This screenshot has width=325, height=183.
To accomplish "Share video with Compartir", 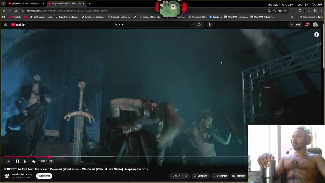I will coord(200,176).
